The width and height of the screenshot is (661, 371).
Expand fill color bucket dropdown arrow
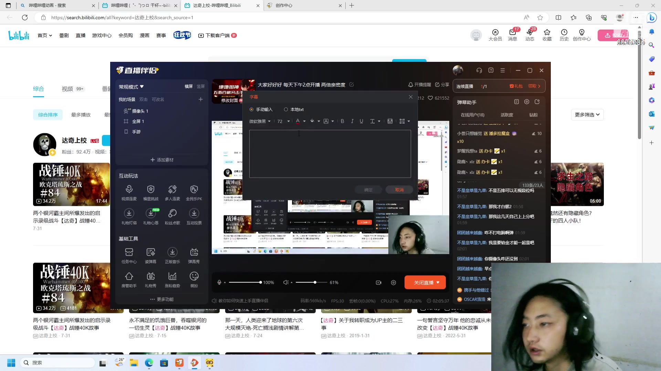point(319,121)
